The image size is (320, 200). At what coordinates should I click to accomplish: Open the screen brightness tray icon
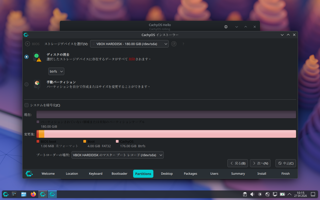click(260, 194)
